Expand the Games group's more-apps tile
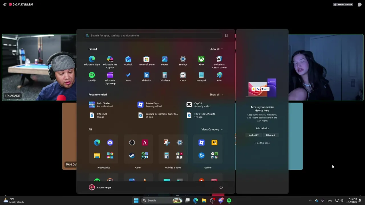This screenshot has height=205, width=365. 214,155
